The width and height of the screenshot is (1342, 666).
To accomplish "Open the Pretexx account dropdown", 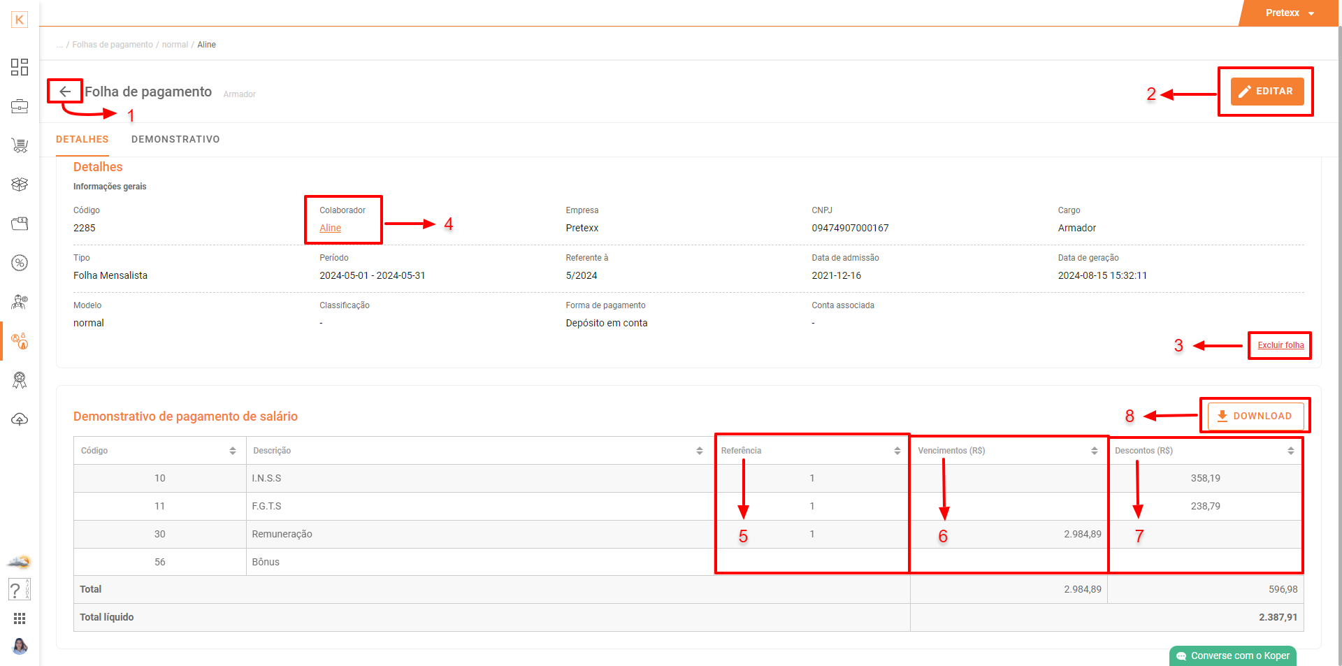I will click(1290, 13).
